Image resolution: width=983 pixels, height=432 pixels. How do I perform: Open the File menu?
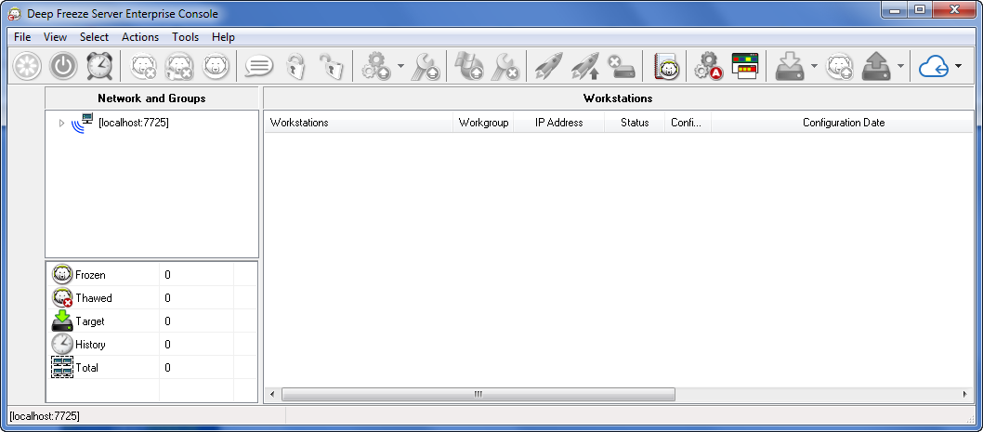pos(22,37)
